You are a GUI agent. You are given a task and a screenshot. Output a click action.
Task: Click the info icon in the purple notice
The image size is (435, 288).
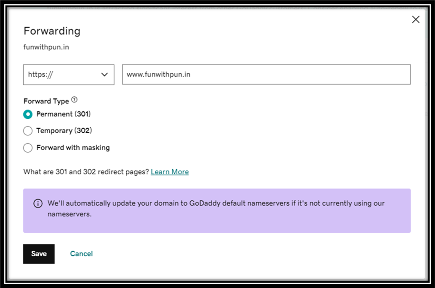[38, 203]
